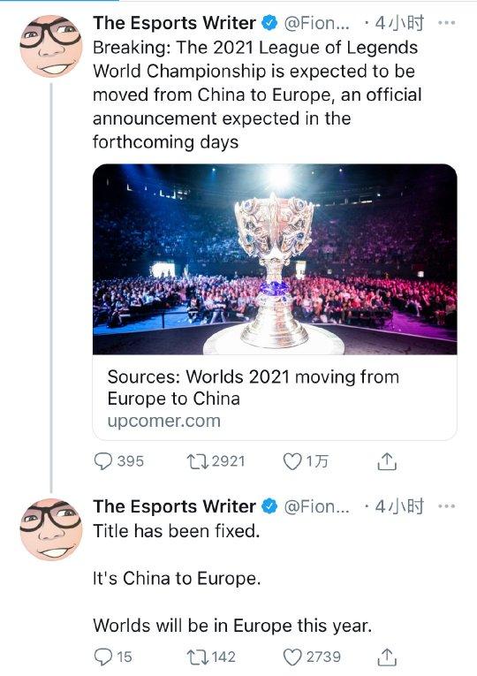Open reply on the Breaking news tweet
The width and height of the screenshot is (477, 676).
tap(103, 462)
